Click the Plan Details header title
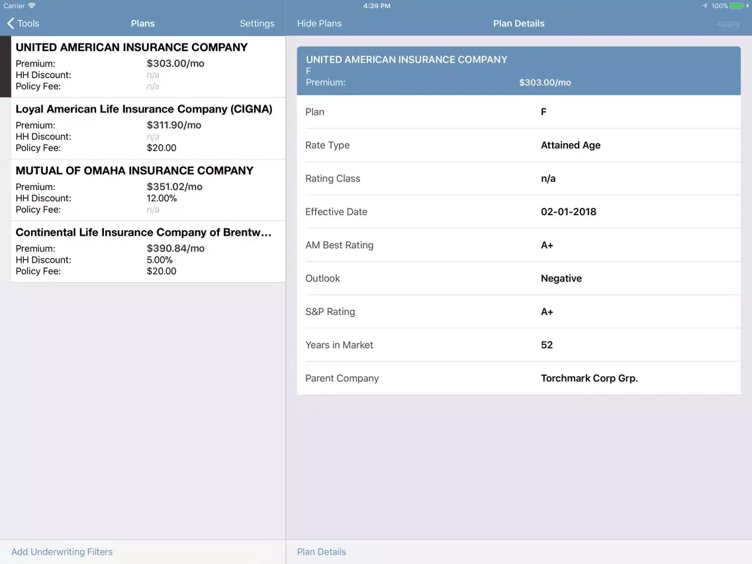 (518, 24)
